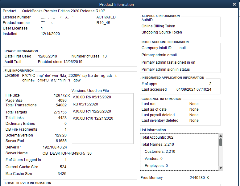This screenshot has height=186, width=240.
Task: Click the installed date 12/14/2020
Action: coord(50,34)
